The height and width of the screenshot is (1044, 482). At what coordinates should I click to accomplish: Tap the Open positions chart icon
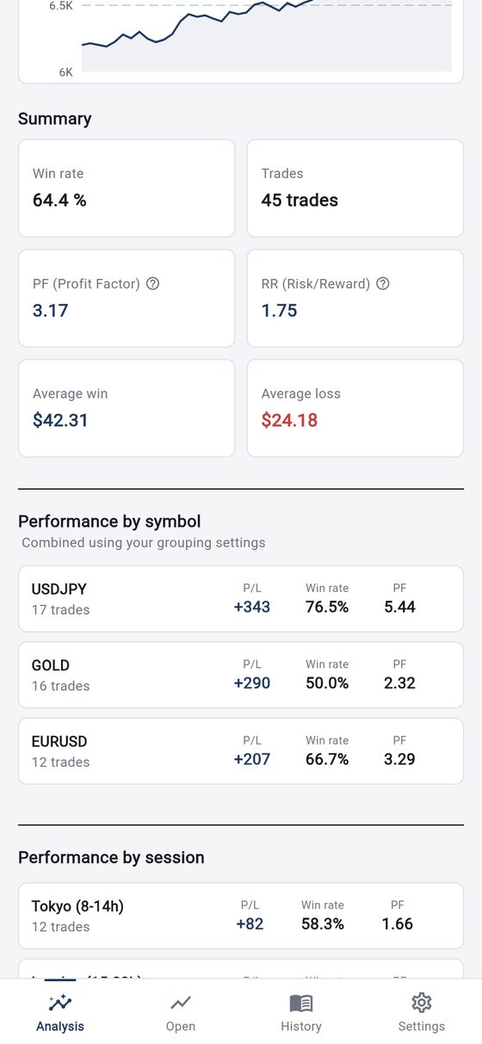(x=181, y=1003)
